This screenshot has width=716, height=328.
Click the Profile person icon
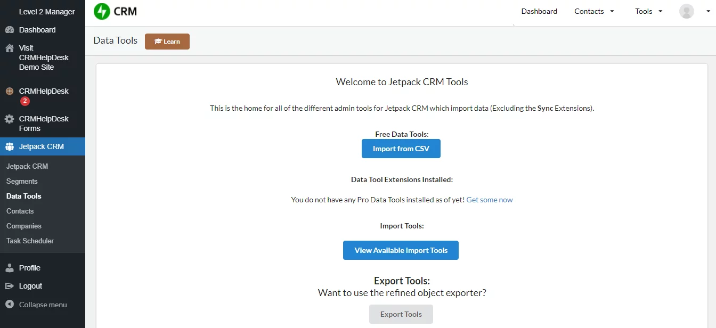click(x=10, y=268)
